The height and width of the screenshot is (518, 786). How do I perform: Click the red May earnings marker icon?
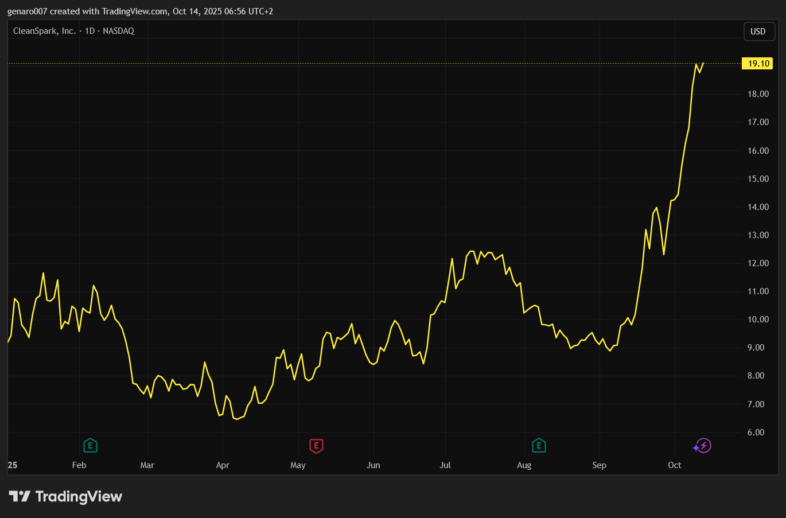click(x=316, y=445)
